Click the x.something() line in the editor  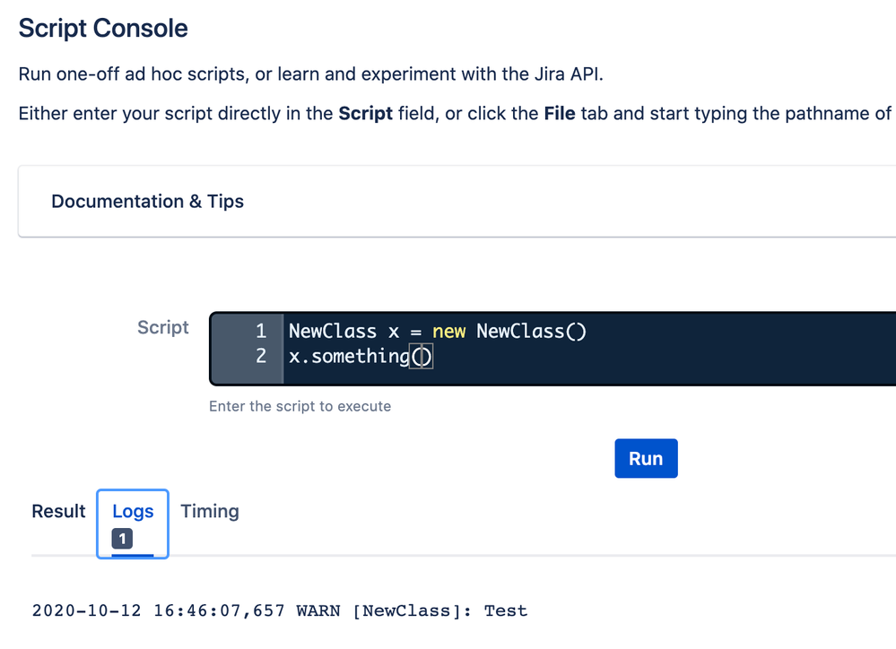[361, 357]
